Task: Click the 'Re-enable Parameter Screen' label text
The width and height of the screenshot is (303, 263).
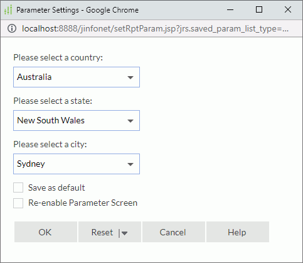Action: coord(83,203)
